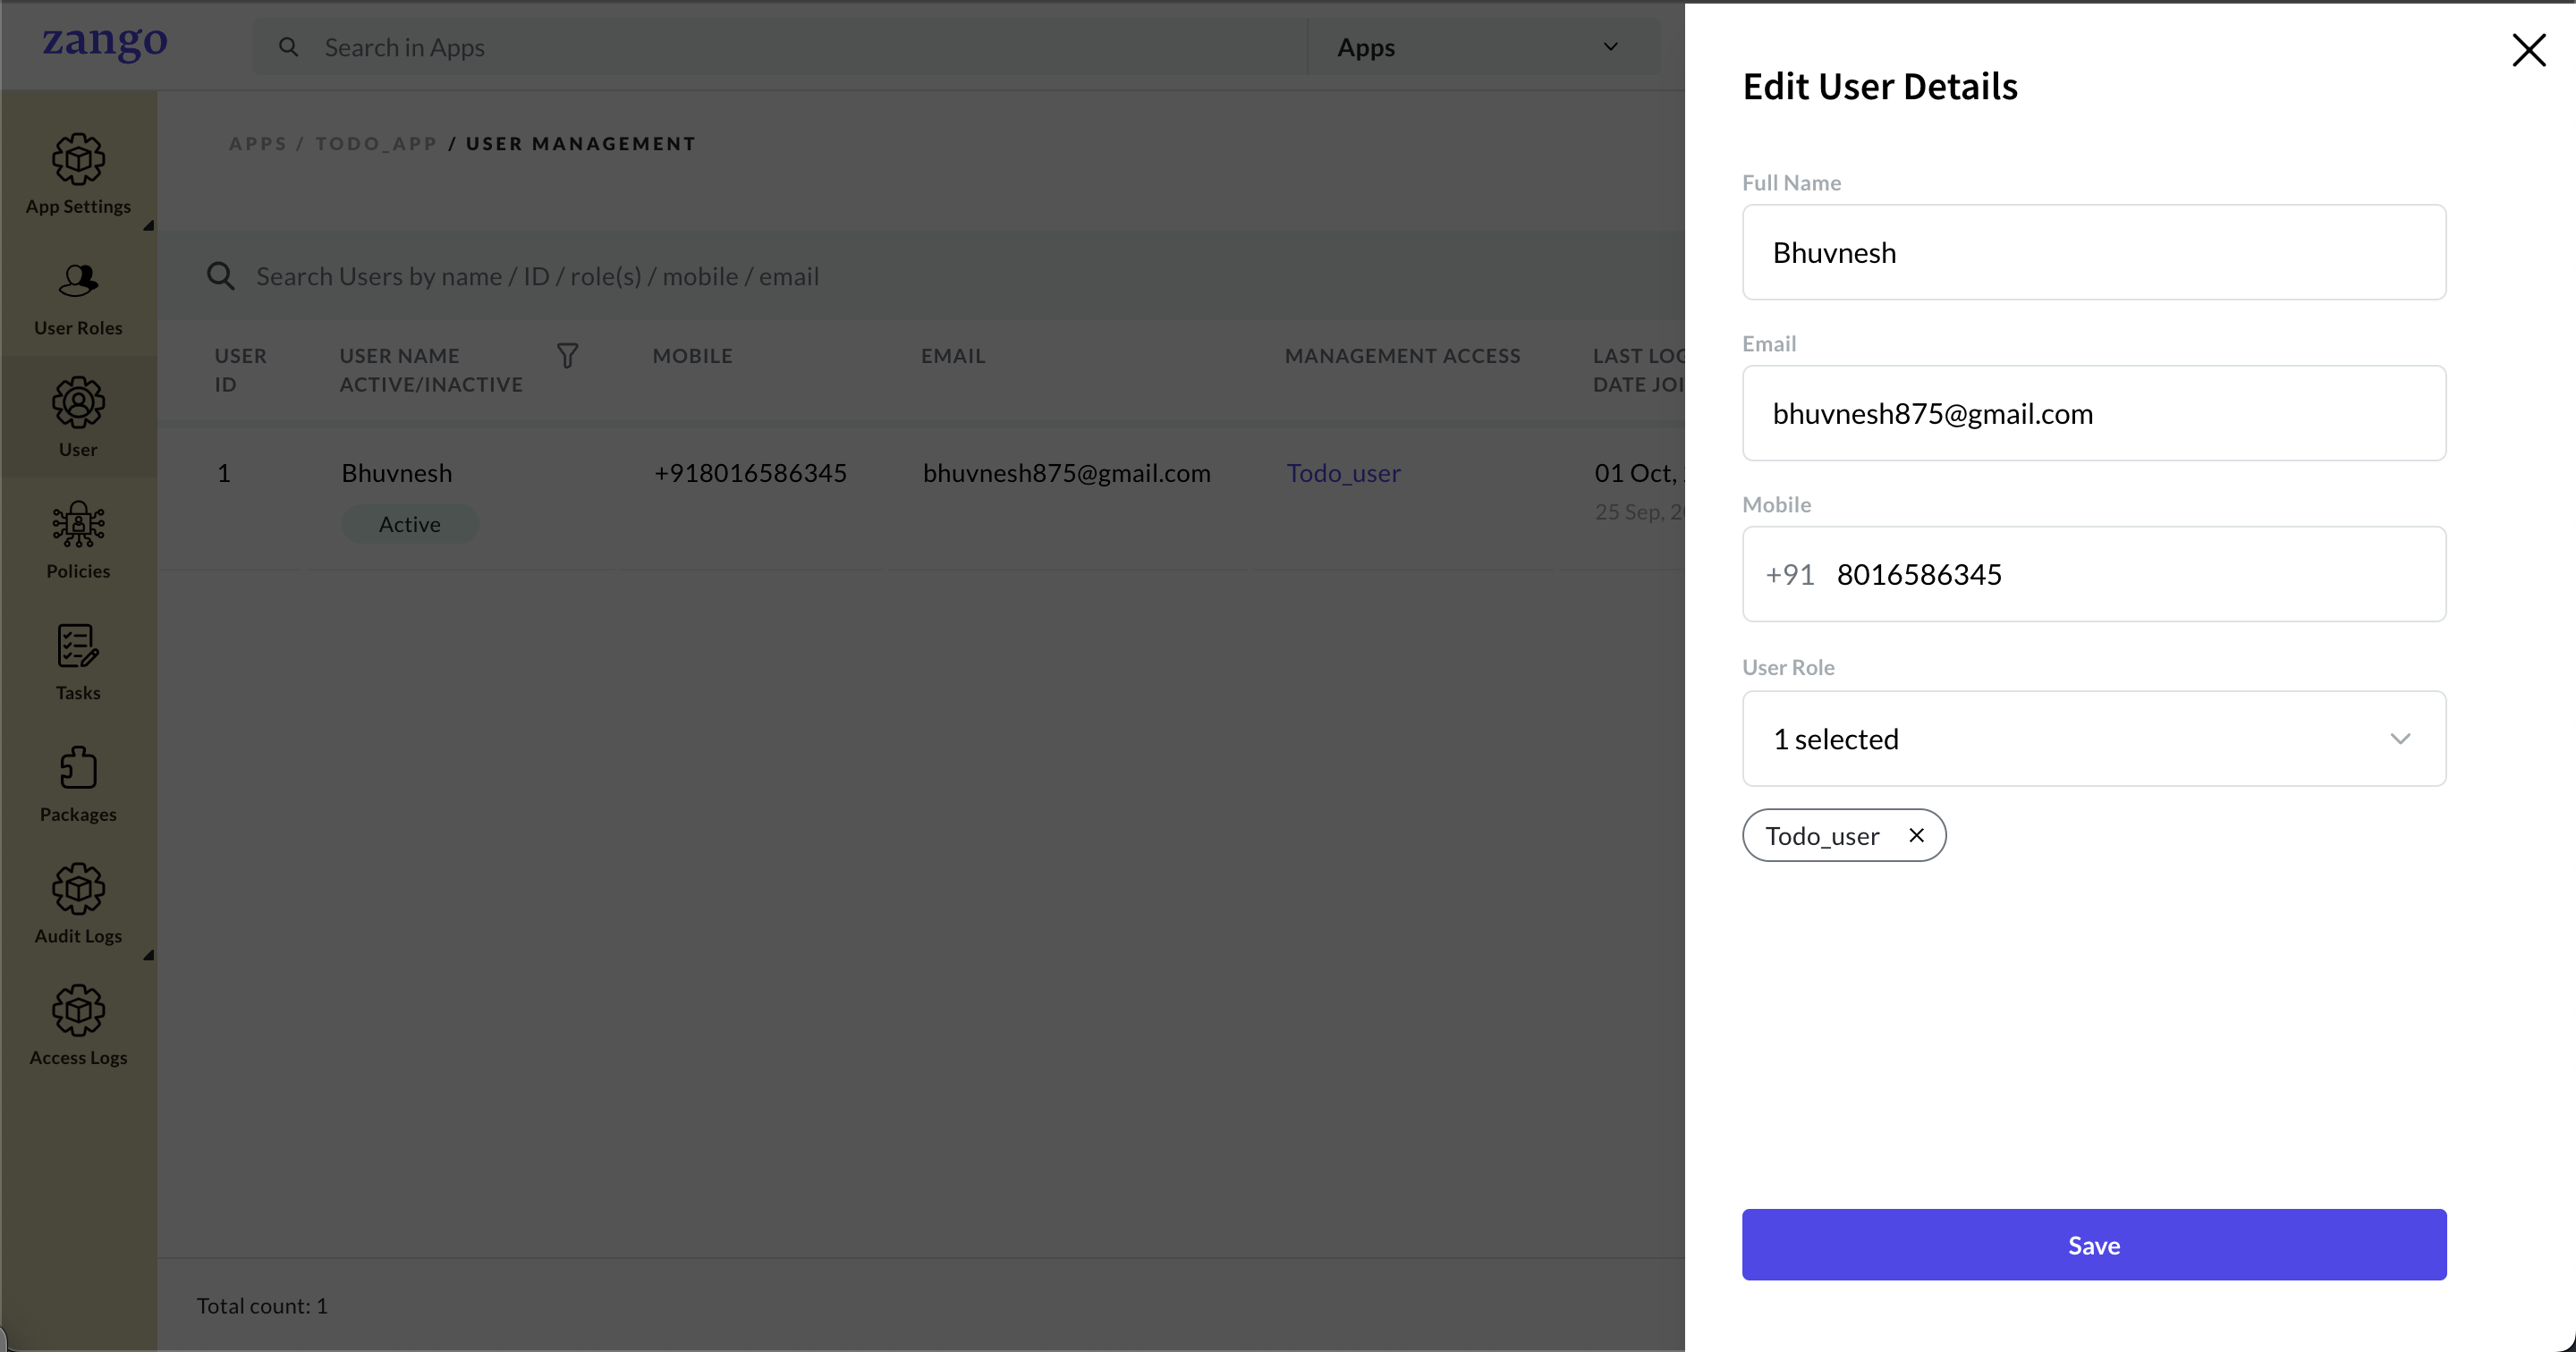Image resolution: width=2576 pixels, height=1352 pixels.
Task: Click the mobile number +918016586345
Action: [x=750, y=473]
